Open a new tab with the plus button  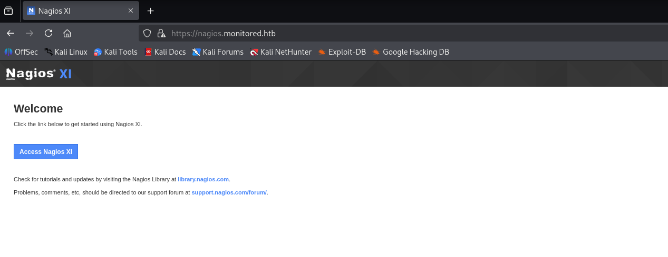151,11
